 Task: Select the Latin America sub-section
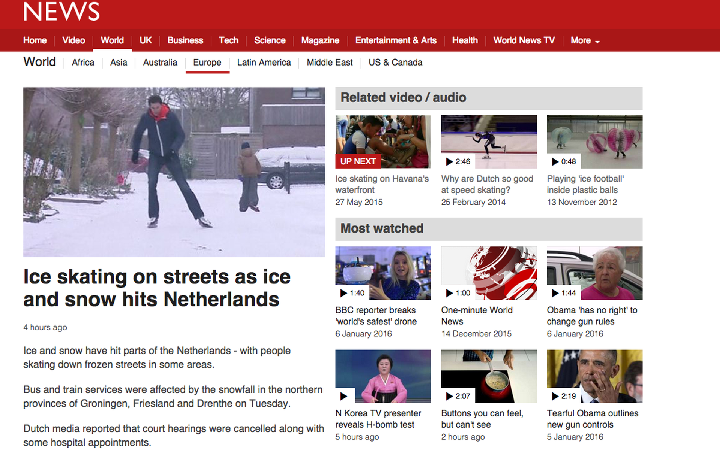tap(264, 63)
